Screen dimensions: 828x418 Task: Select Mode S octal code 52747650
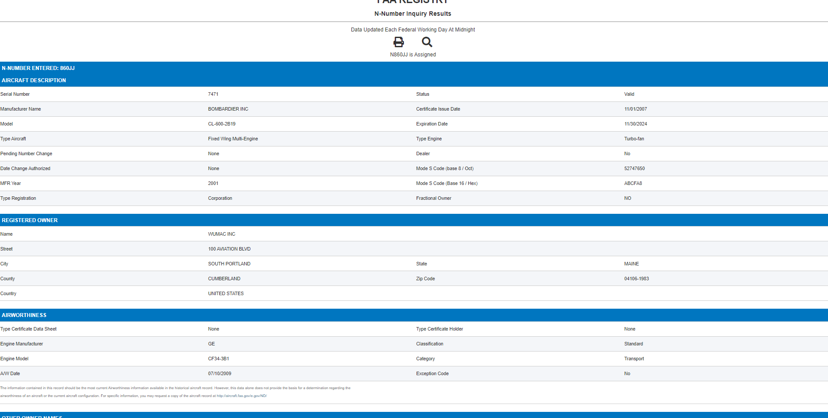(635, 168)
